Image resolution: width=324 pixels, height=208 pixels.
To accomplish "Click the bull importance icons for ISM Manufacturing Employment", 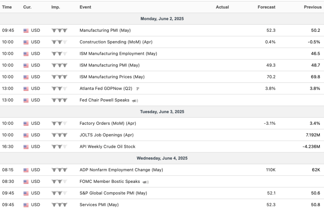I will tap(59, 54).
